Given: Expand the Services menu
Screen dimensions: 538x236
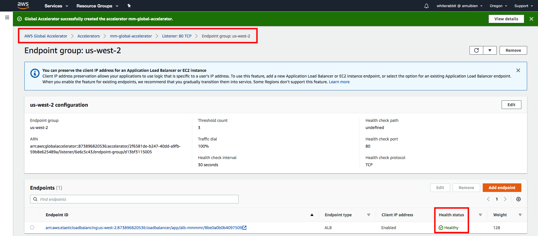Looking at the screenshot, I should (x=56, y=6).
